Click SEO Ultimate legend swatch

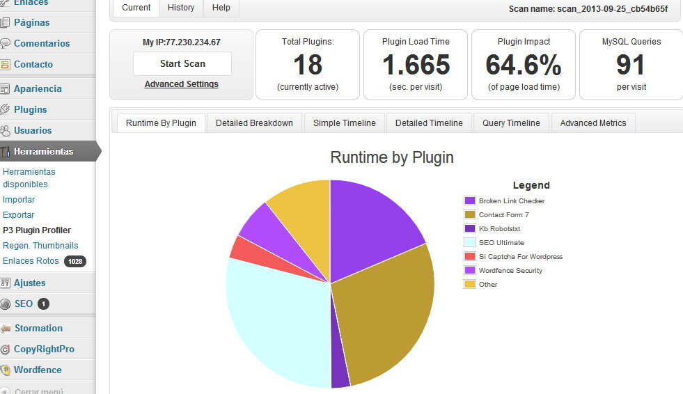tap(469, 242)
